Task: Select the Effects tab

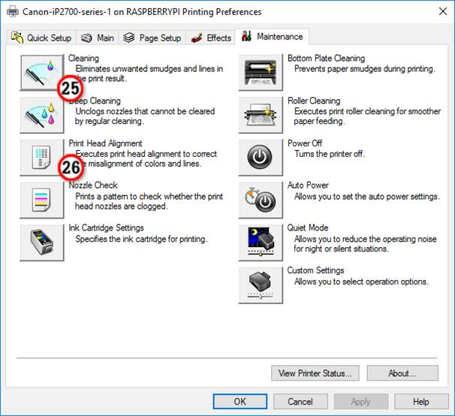Action: pos(211,38)
